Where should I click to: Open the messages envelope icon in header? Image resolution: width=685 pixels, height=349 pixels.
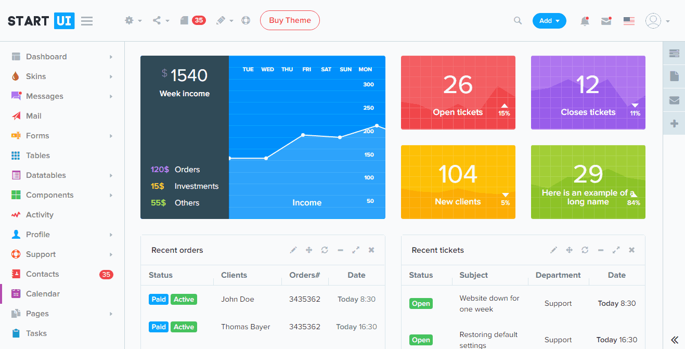click(606, 20)
